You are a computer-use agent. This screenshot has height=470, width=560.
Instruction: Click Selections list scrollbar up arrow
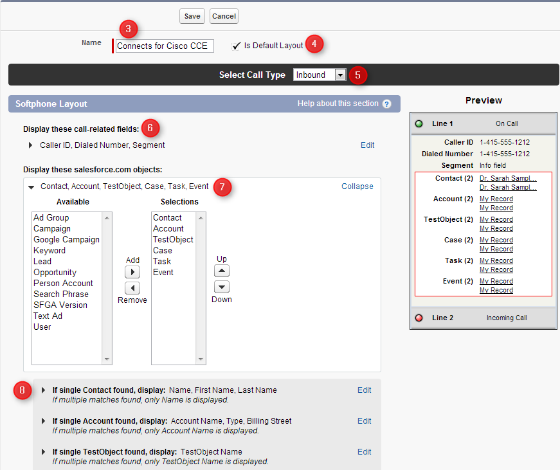(x=201, y=217)
